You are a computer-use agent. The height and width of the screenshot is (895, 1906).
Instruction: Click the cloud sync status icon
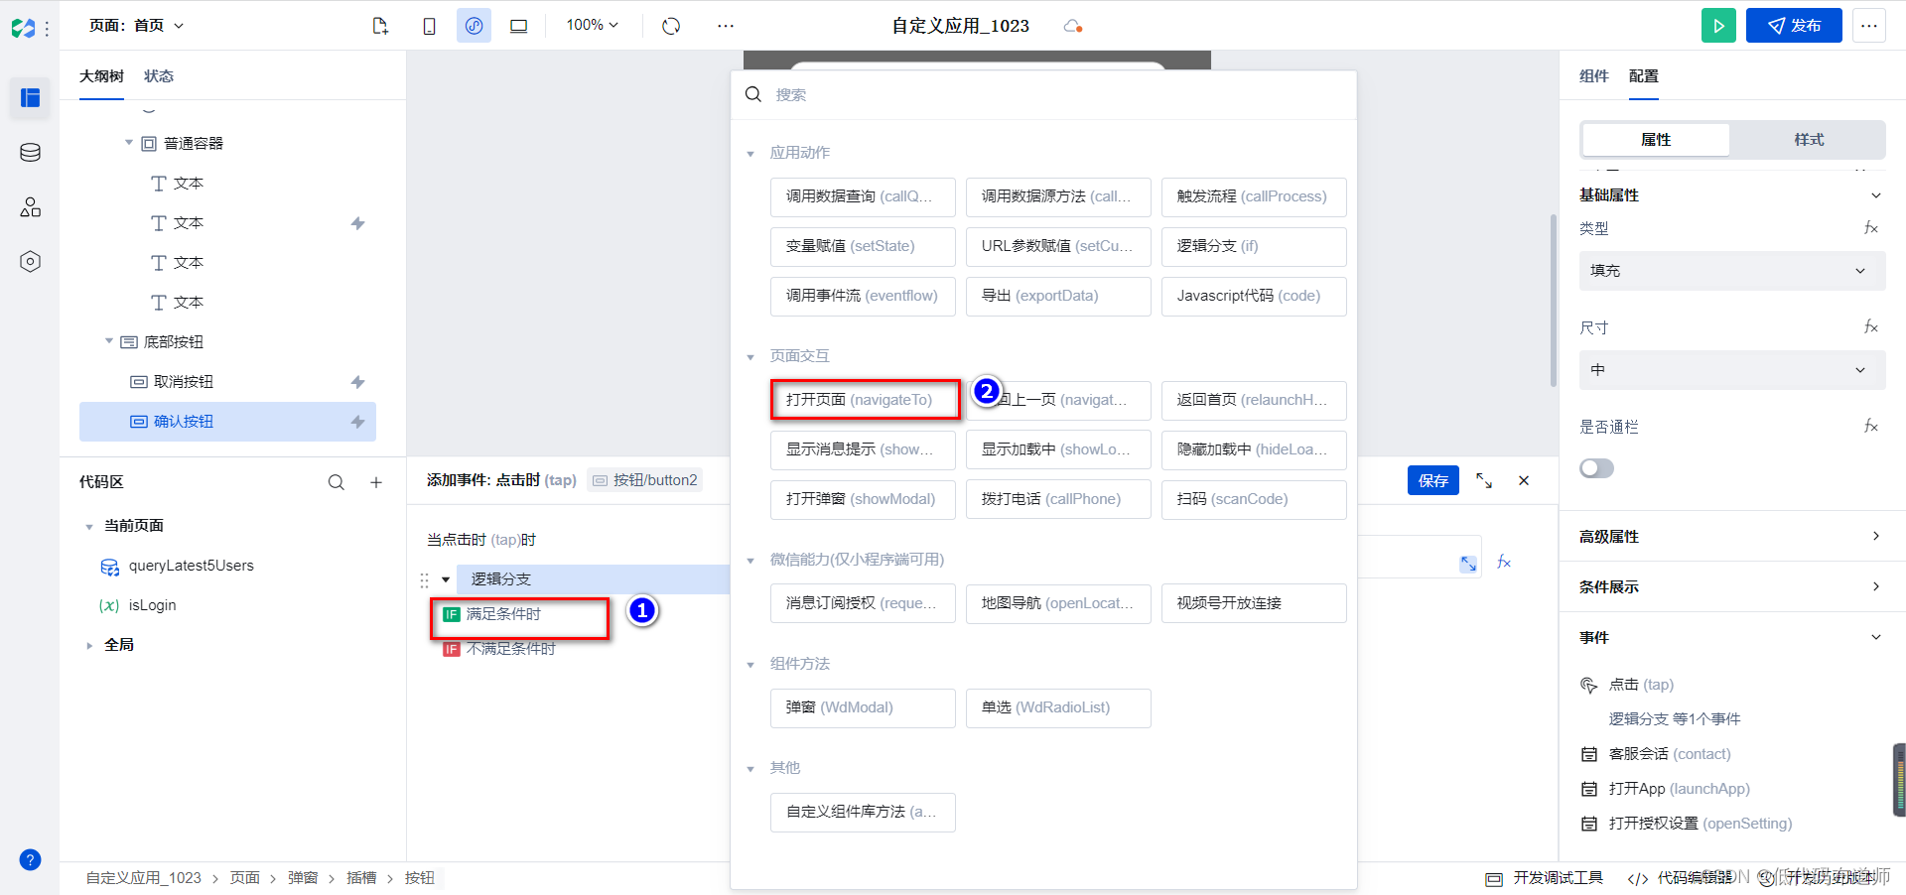pos(1073,26)
